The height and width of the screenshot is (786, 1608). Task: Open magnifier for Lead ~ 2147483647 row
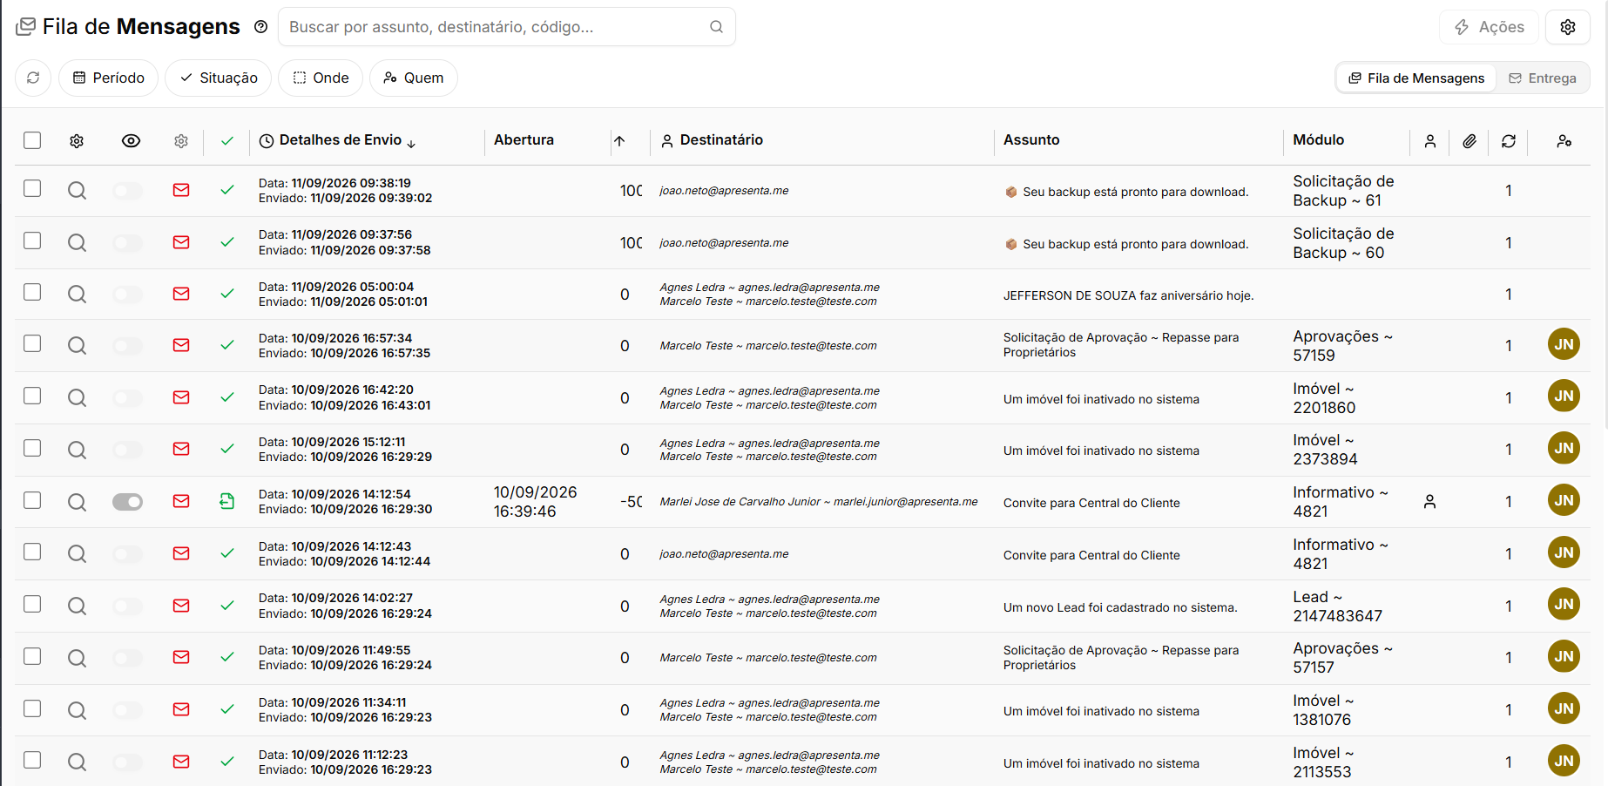(x=78, y=606)
